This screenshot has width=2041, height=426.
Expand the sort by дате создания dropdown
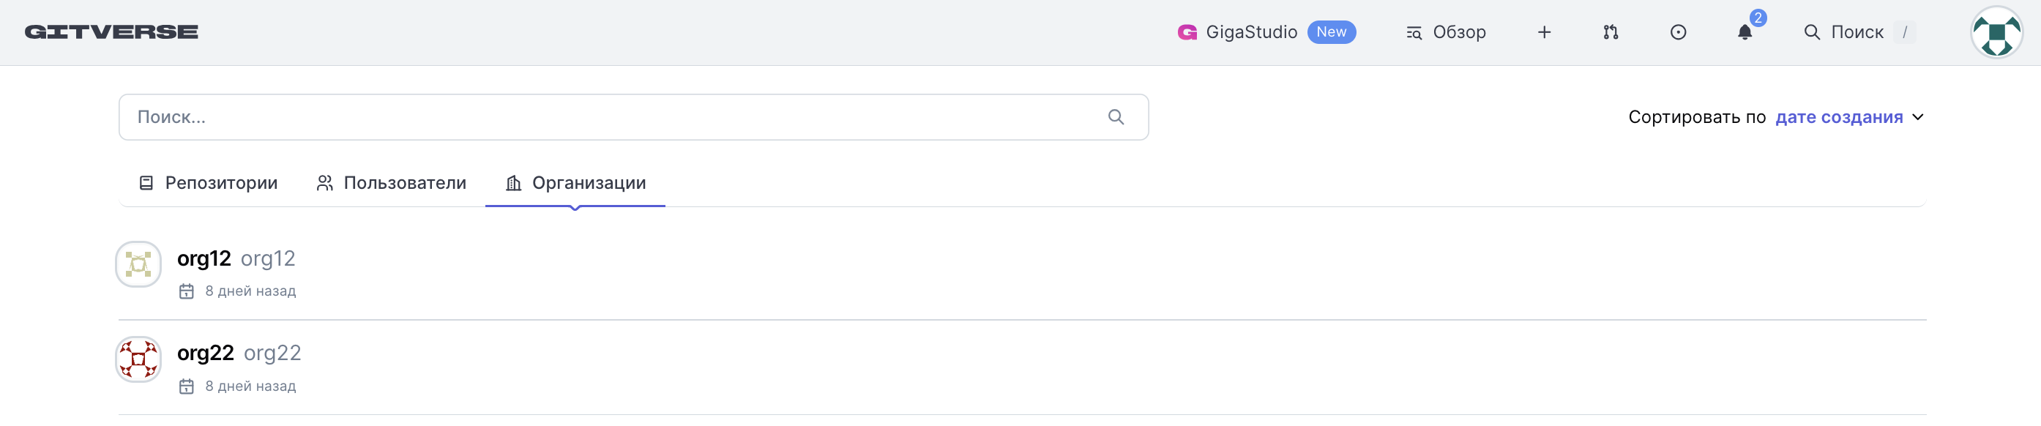[1838, 117]
